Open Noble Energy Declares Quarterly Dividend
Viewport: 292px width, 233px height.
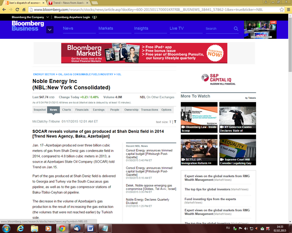[148, 201]
